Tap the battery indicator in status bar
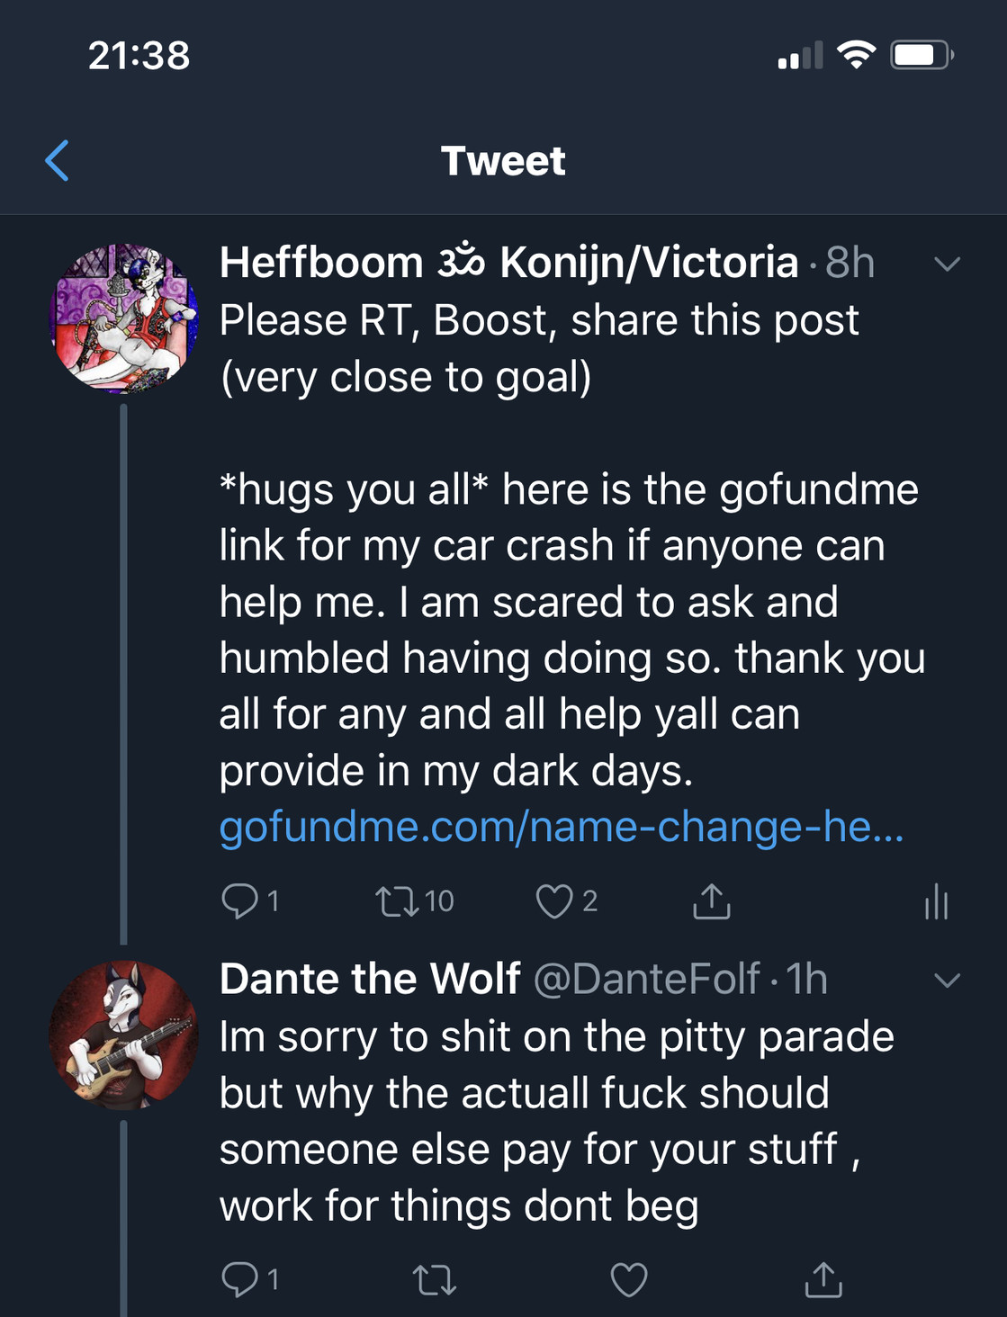The width and height of the screenshot is (1007, 1317). pyautogui.click(x=921, y=56)
